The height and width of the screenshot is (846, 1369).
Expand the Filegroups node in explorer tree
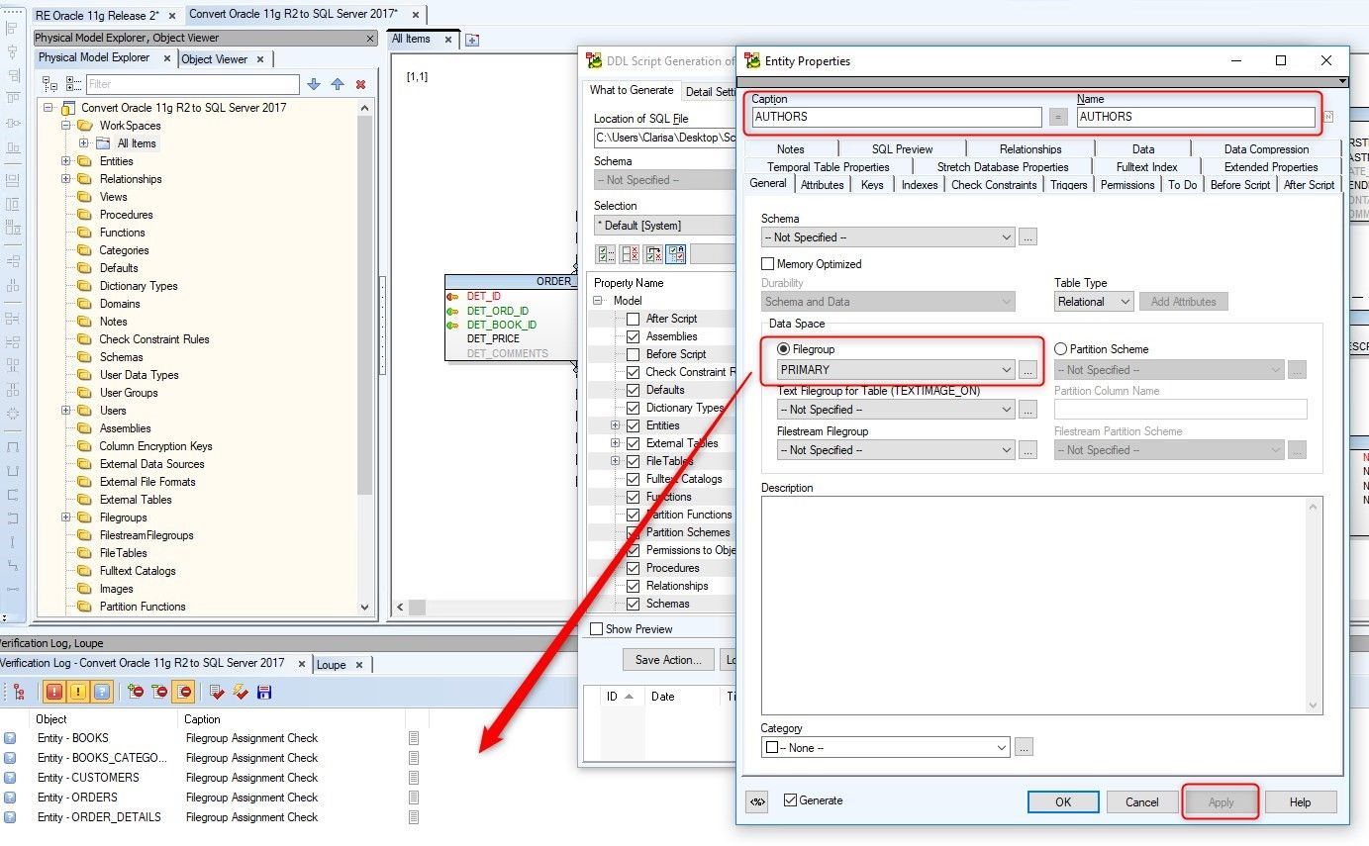[66, 517]
